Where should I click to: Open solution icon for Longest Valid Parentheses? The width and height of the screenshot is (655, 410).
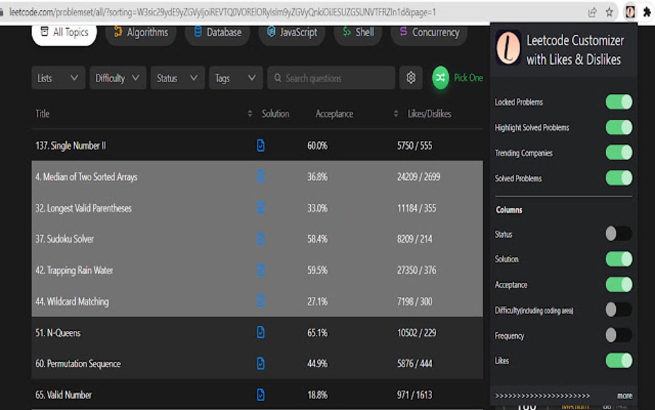click(x=260, y=208)
